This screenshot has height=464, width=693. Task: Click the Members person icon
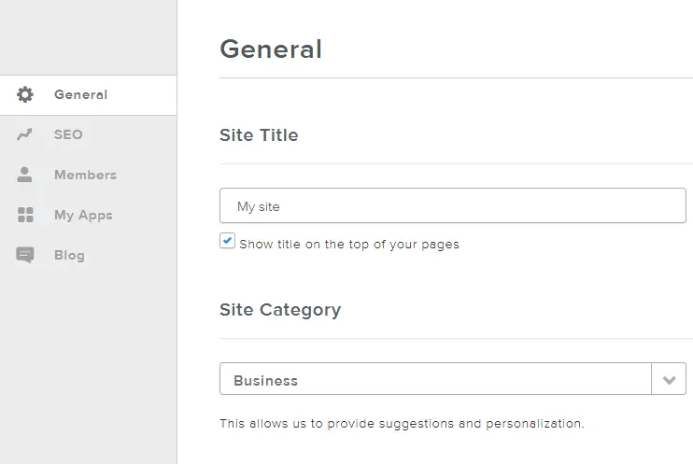pos(25,175)
